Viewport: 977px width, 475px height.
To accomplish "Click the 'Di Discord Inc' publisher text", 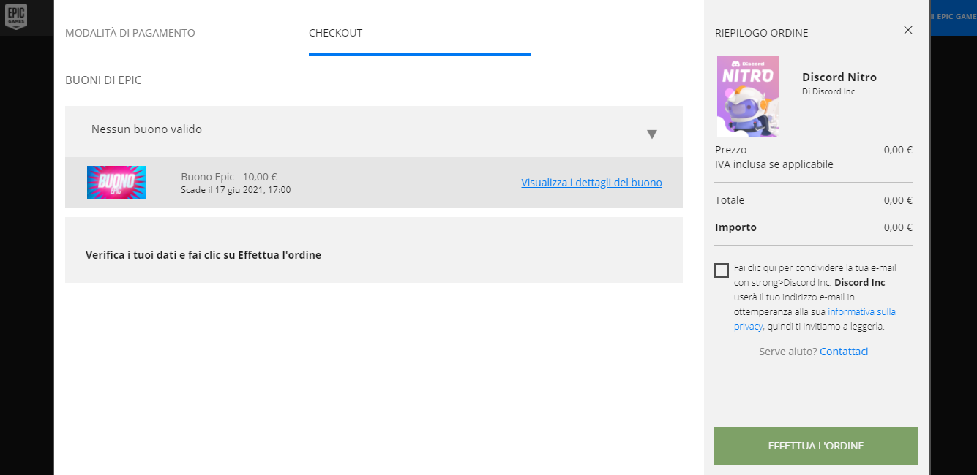I will tap(828, 91).
